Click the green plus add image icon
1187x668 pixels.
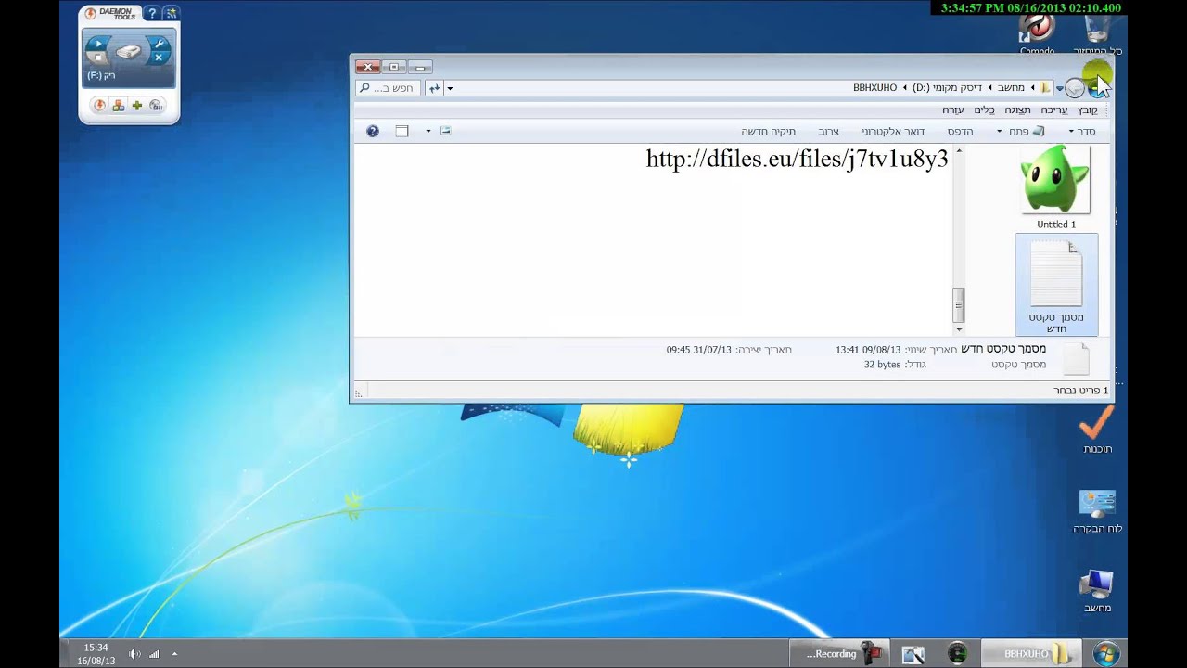tap(137, 106)
